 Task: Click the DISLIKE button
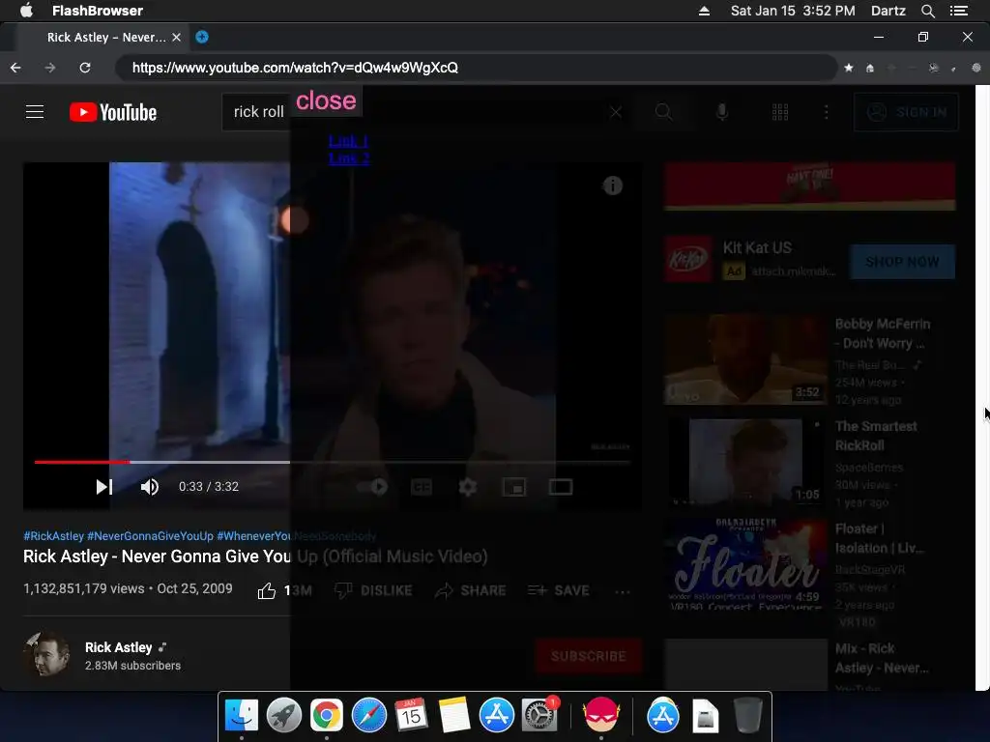(373, 590)
